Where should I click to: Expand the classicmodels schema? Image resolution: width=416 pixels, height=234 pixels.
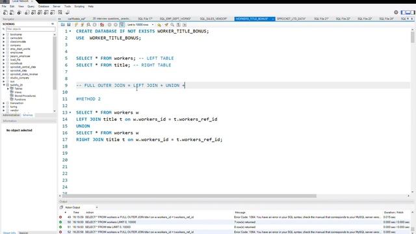pos(4,42)
